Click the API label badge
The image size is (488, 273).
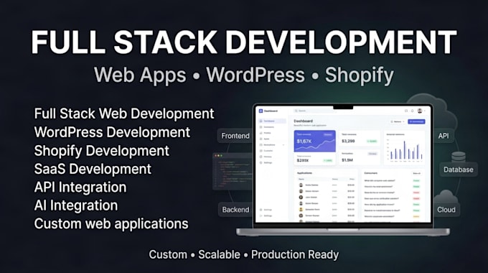click(x=444, y=136)
